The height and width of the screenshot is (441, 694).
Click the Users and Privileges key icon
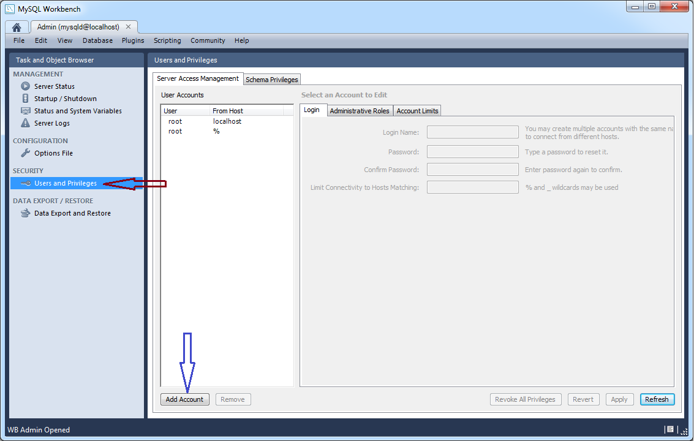26,183
